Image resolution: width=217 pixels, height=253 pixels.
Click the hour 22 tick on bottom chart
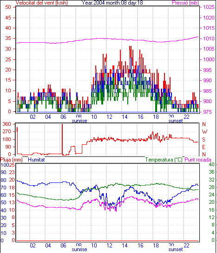[186, 246]
